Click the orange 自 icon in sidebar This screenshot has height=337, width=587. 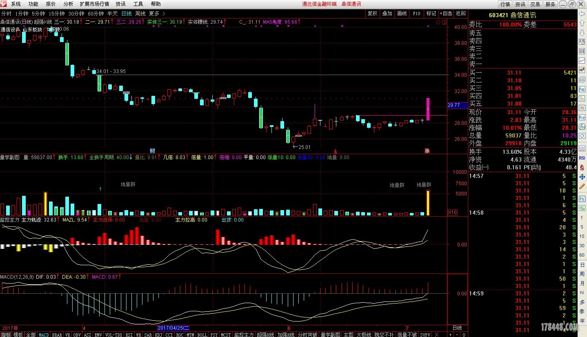click(x=582, y=108)
